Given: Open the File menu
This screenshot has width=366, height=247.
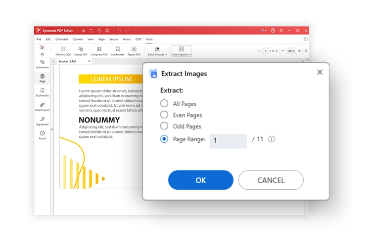Looking at the screenshot, I should click(x=39, y=39).
